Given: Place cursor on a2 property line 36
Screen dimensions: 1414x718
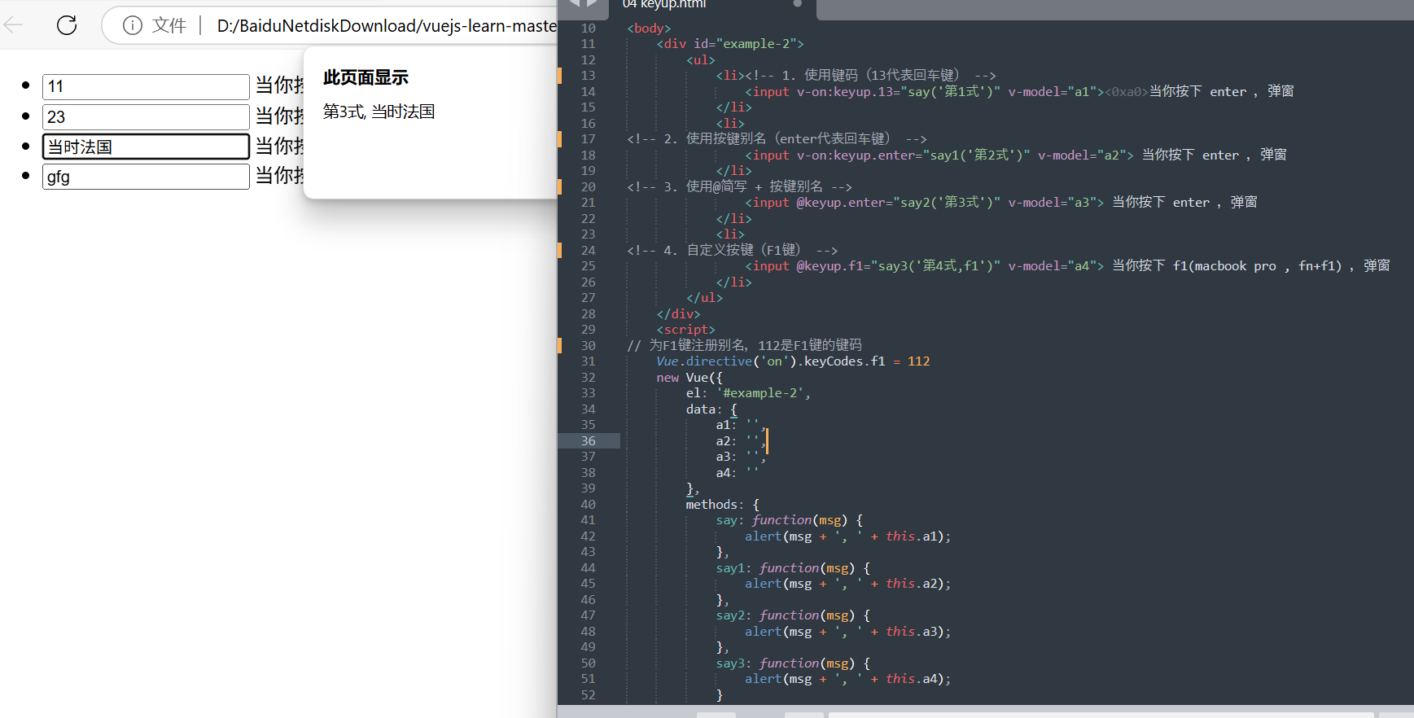Looking at the screenshot, I should pos(724,441).
